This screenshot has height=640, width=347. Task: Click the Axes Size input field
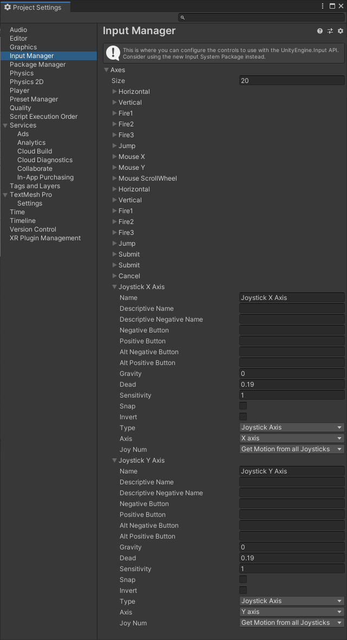pyautogui.click(x=292, y=81)
